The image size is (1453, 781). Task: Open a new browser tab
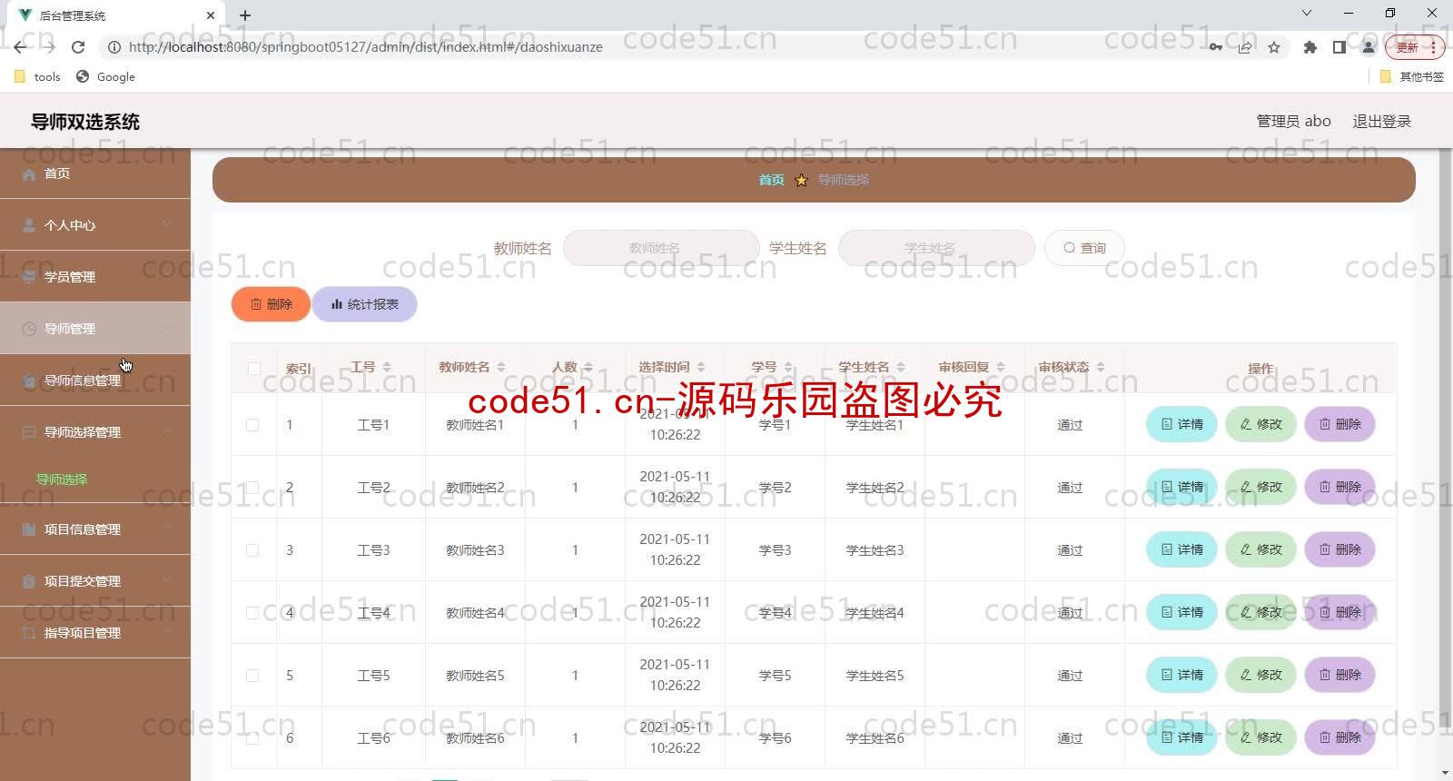click(245, 15)
